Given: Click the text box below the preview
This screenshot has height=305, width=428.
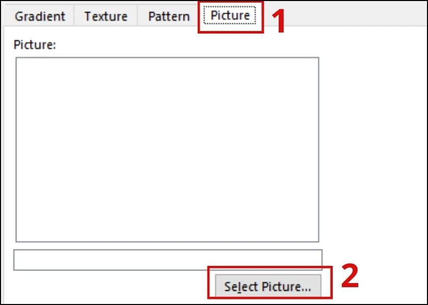Looking at the screenshot, I should click(x=168, y=260).
